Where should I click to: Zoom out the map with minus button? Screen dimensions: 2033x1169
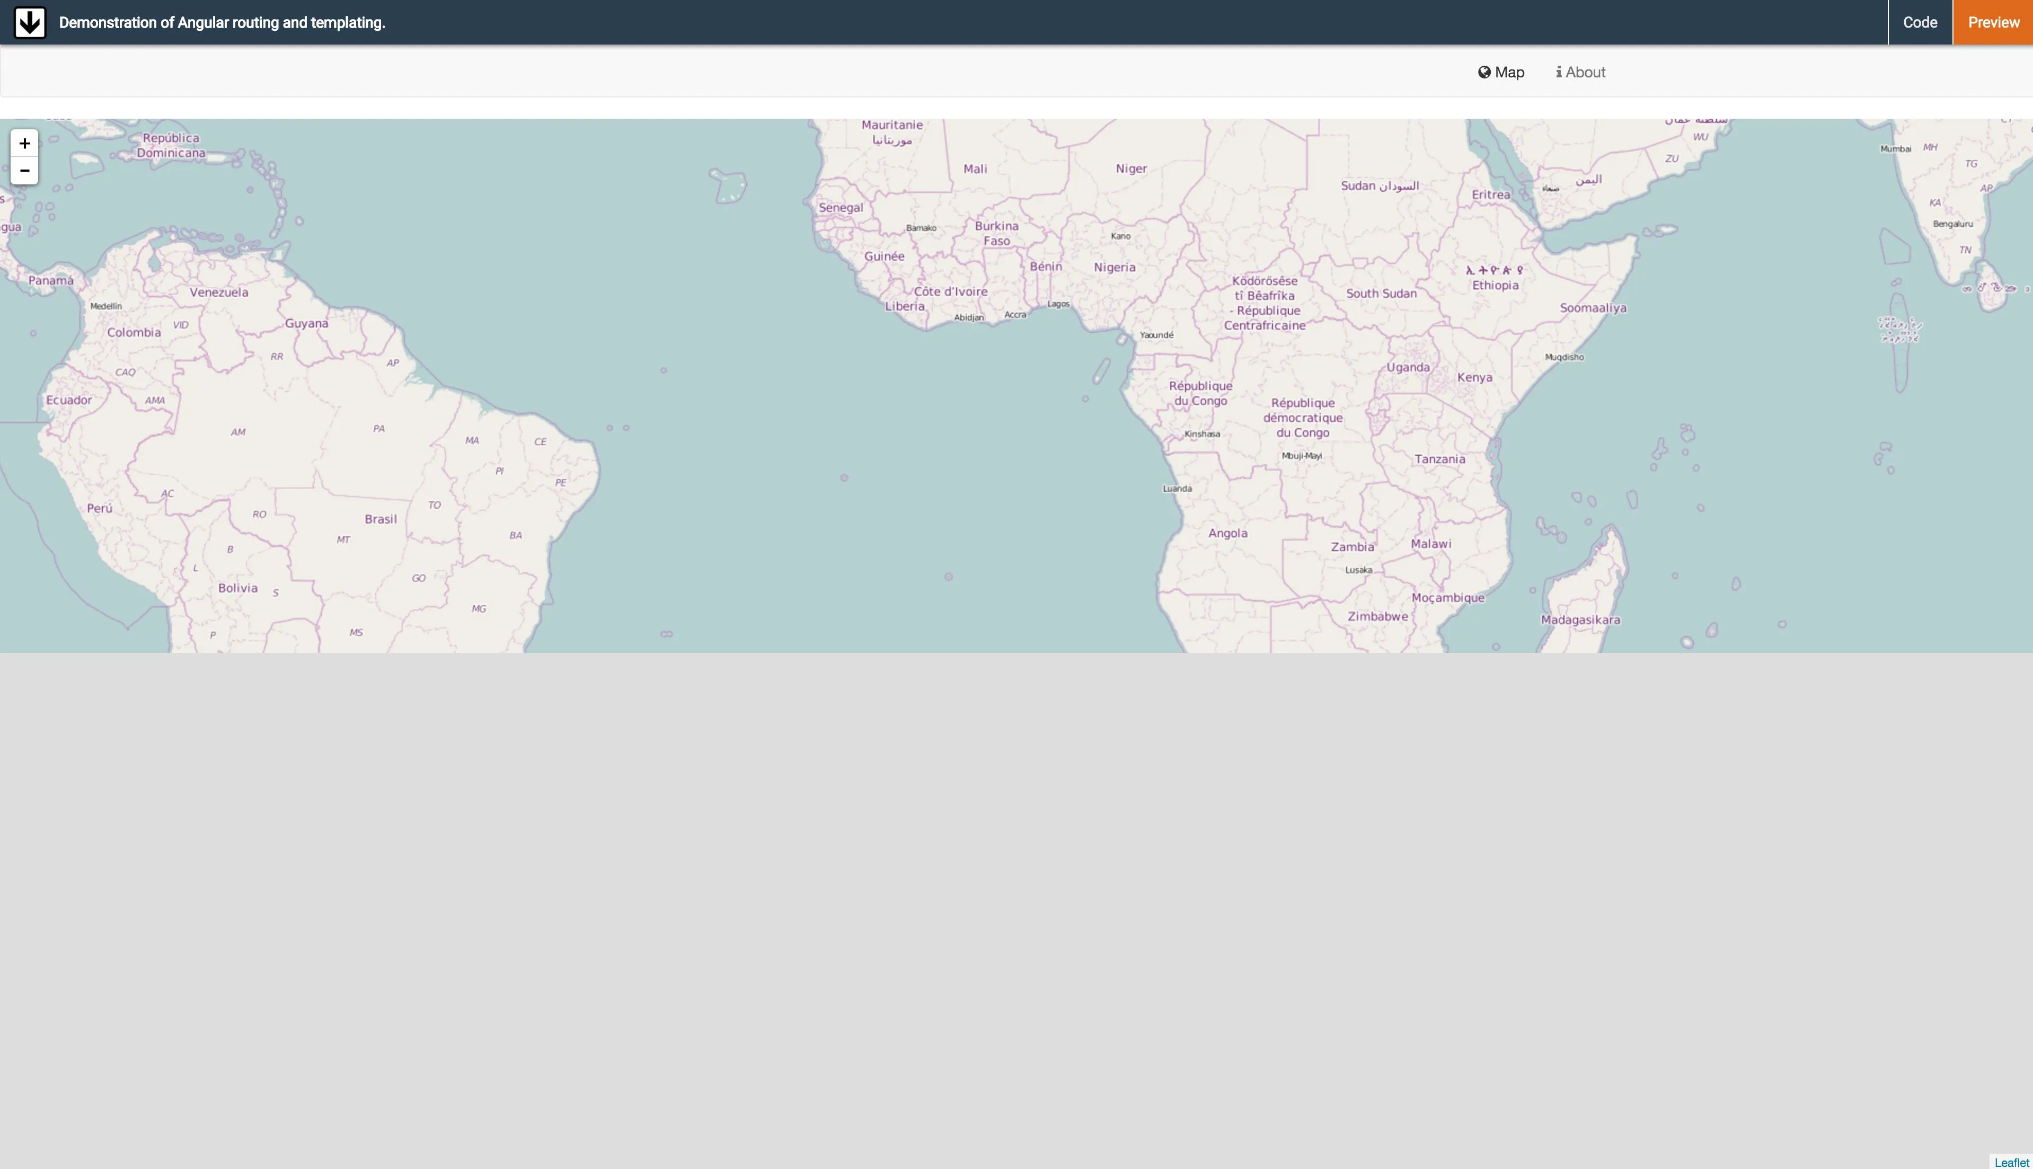click(25, 171)
